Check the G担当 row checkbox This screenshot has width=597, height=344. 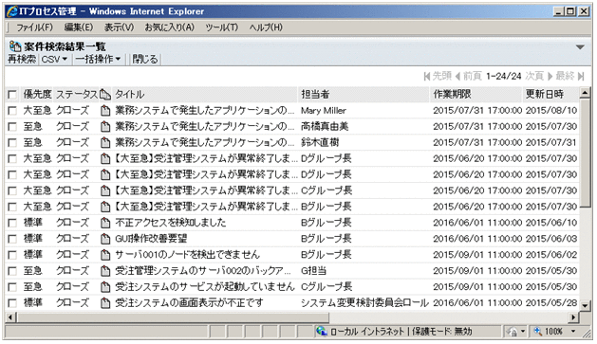point(12,271)
